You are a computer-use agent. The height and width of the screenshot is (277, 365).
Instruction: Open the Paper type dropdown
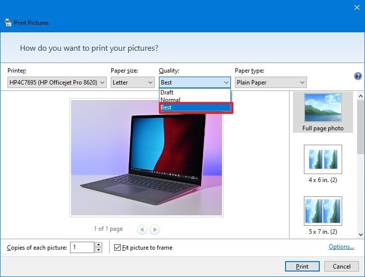[x=271, y=83]
